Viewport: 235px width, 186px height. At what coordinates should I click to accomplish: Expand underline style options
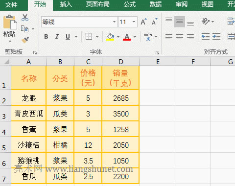pos(76,37)
